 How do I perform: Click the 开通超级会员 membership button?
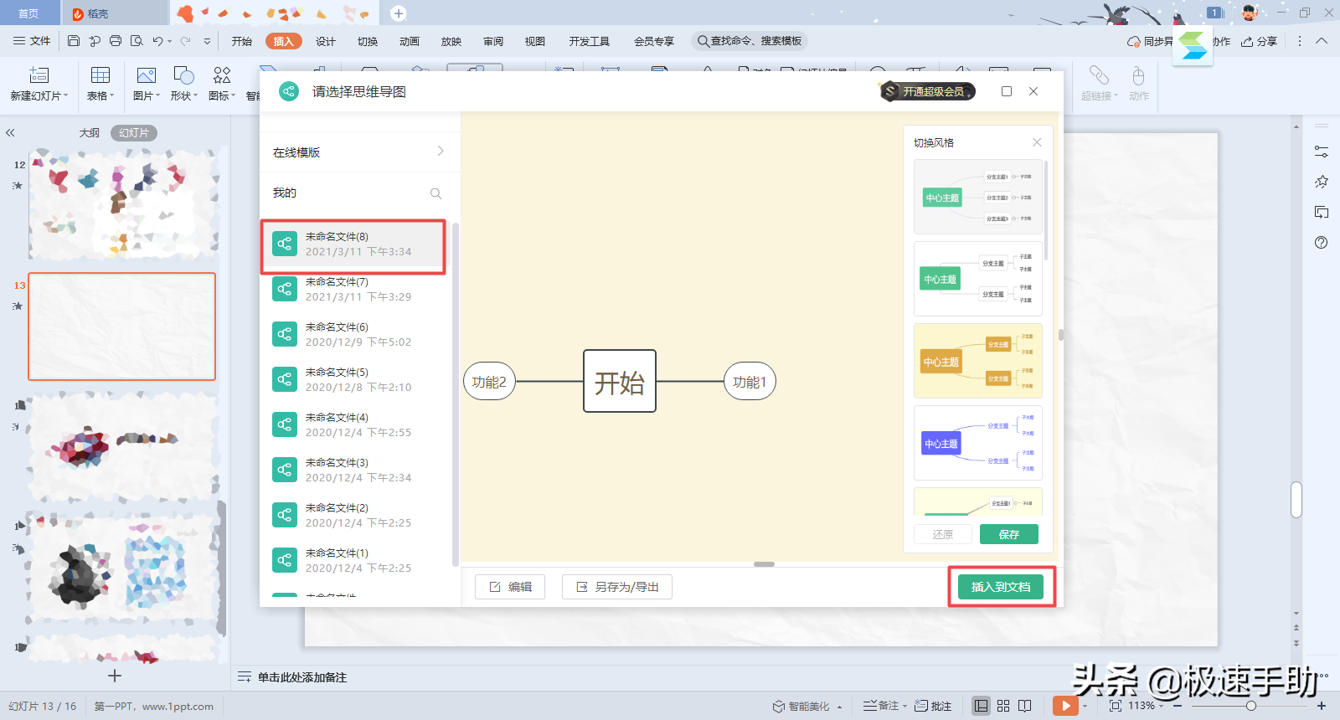927,91
